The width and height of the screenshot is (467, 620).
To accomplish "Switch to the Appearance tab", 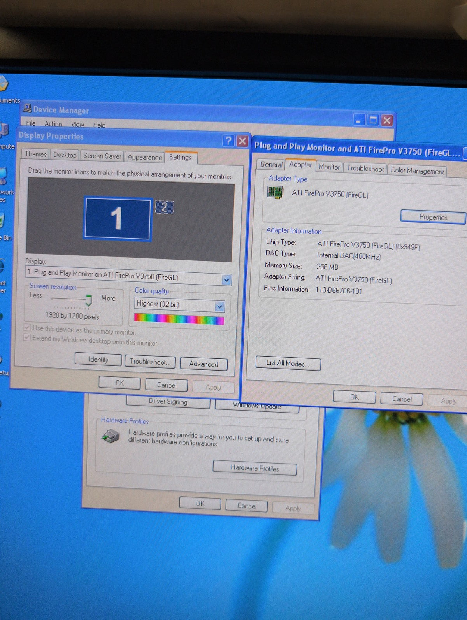I will [144, 157].
